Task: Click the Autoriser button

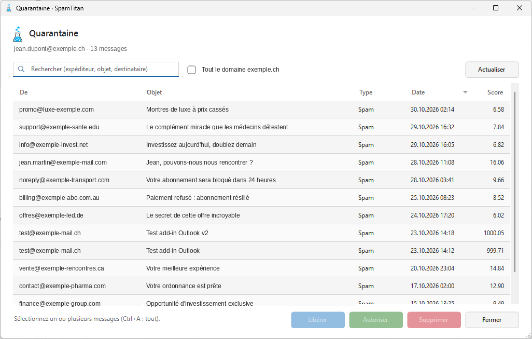Action: point(376,320)
